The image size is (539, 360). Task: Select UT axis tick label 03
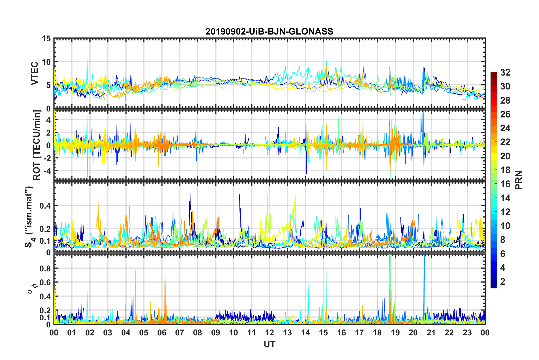coord(108,333)
